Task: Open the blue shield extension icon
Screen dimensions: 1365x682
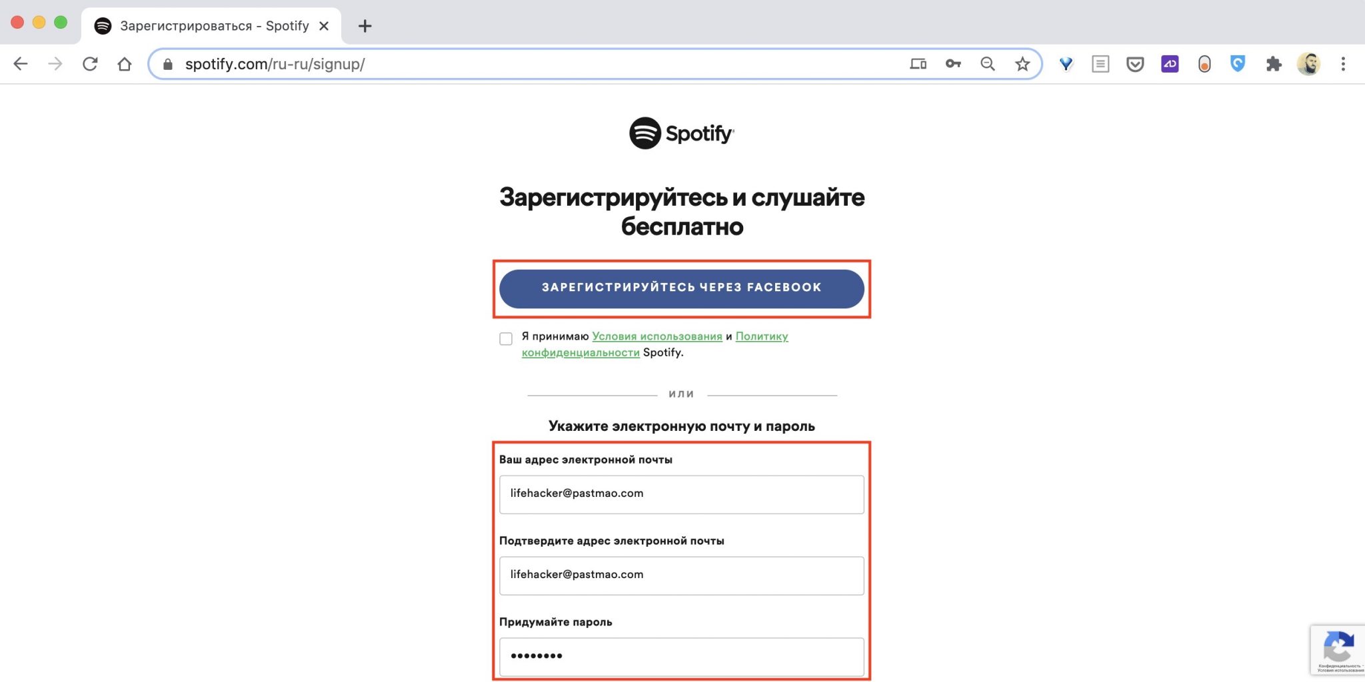Action: click(1238, 64)
